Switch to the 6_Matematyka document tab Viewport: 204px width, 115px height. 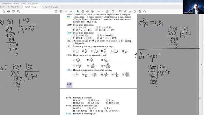point(52,7)
